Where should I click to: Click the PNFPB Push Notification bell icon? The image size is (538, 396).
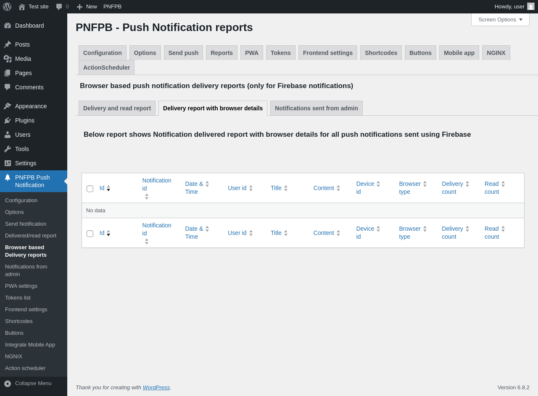point(8,177)
